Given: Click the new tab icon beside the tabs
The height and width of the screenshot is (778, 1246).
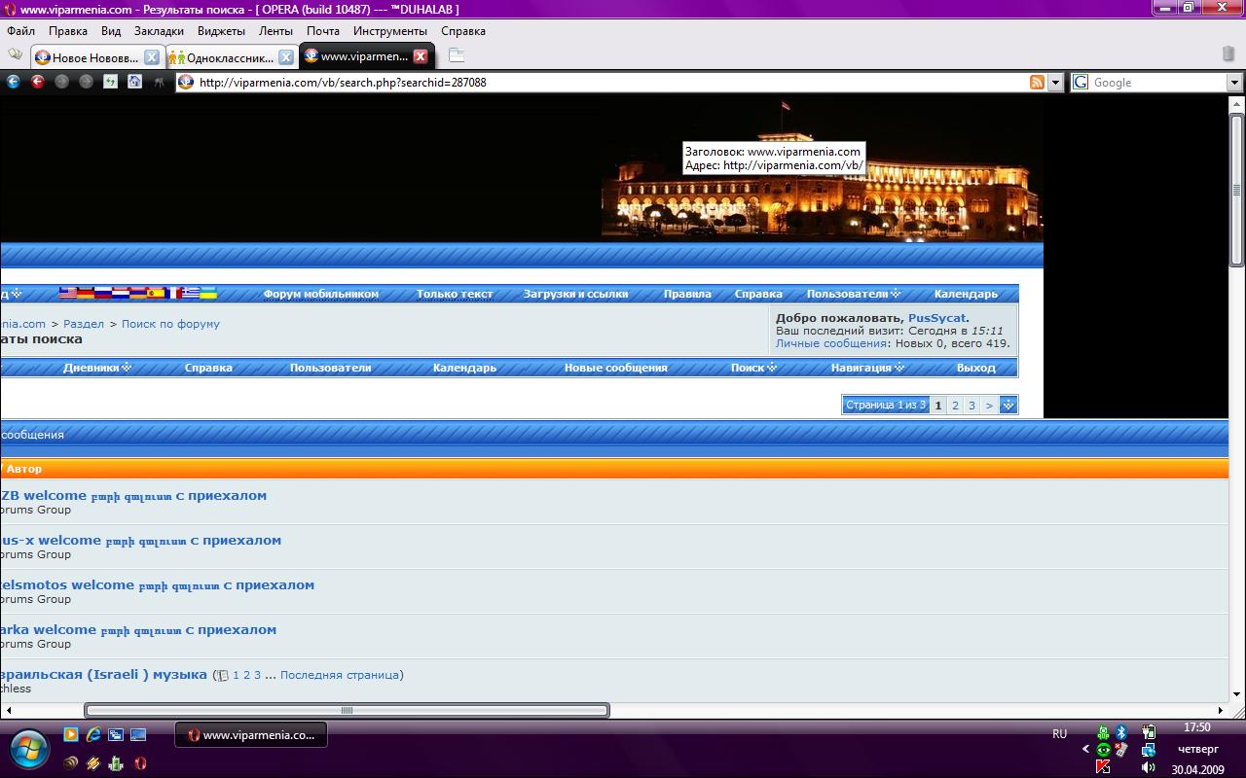Looking at the screenshot, I should pyautogui.click(x=456, y=56).
